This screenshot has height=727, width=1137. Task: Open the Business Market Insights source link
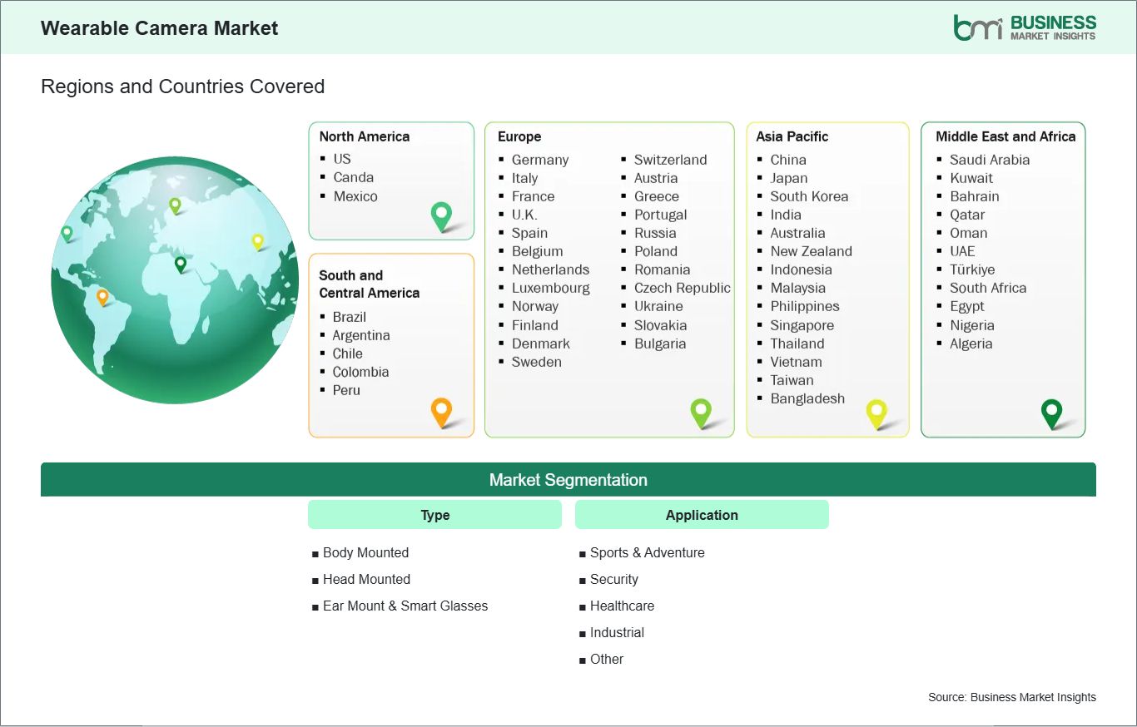click(x=1011, y=697)
